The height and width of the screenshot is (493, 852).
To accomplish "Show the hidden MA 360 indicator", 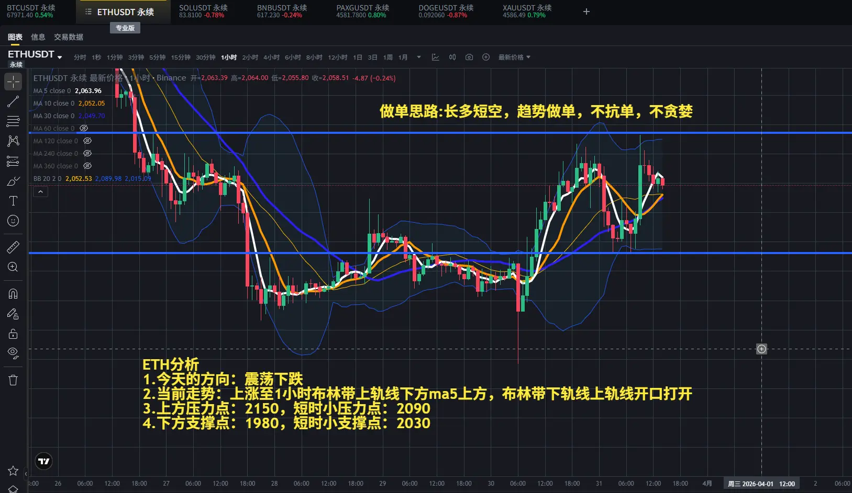I will (87, 166).
